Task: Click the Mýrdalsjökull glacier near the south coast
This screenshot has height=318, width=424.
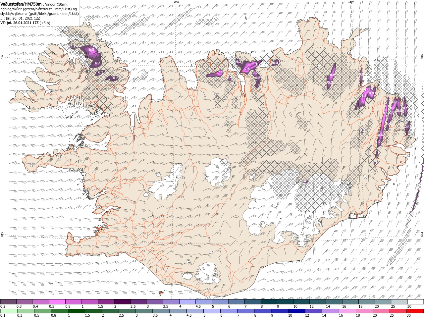Action: 208,273
